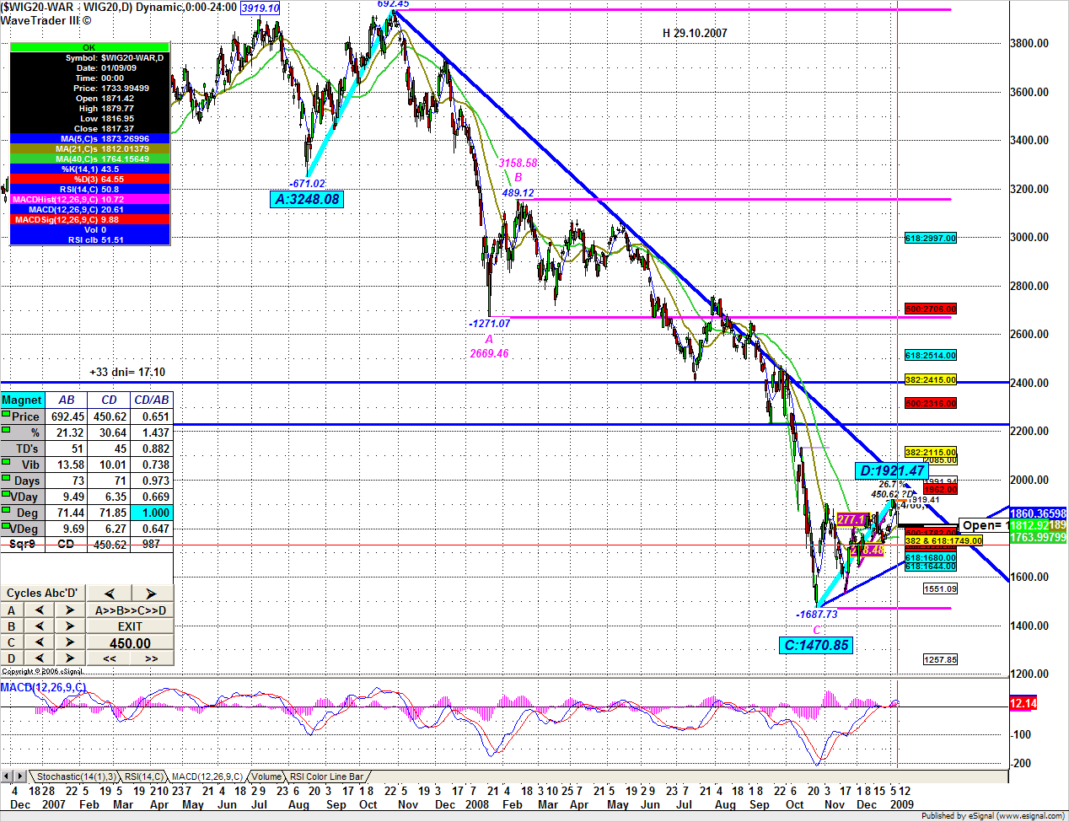Move point D left with arrow
The width and height of the screenshot is (1069, 822).
click(39, 658)
